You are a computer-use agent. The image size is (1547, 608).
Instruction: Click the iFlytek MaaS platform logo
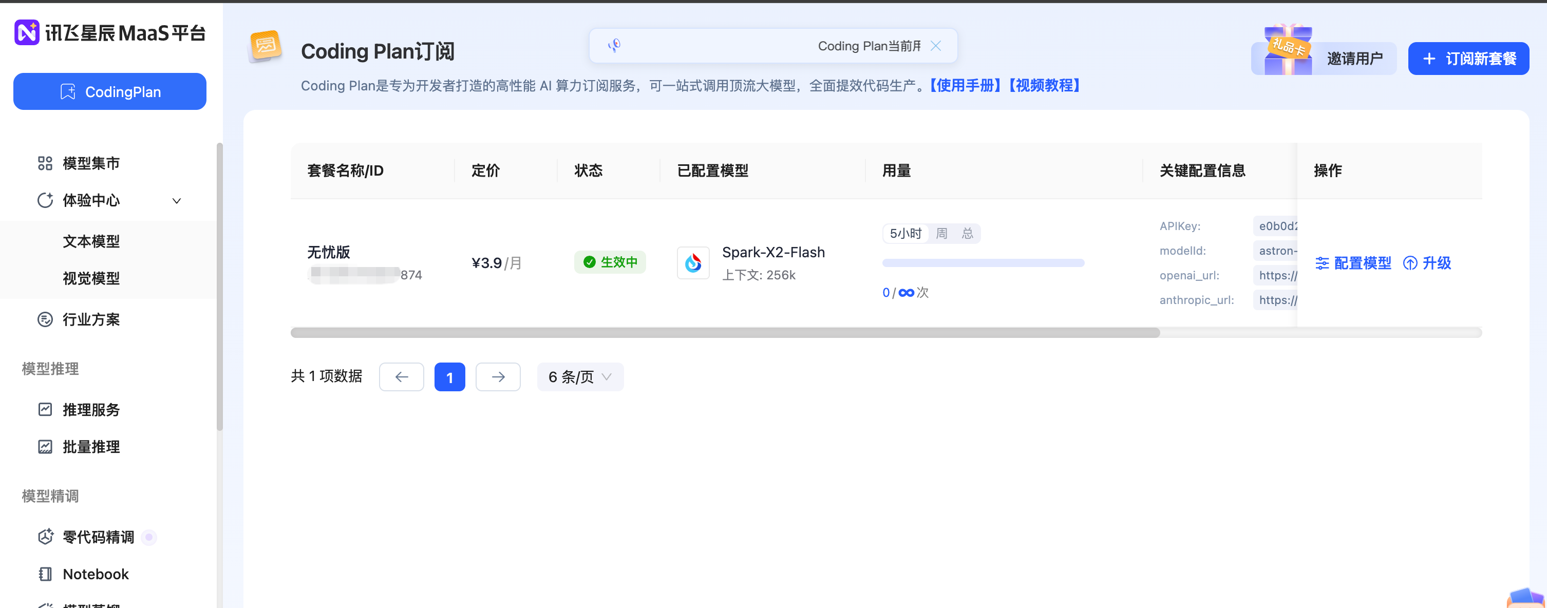109,32
